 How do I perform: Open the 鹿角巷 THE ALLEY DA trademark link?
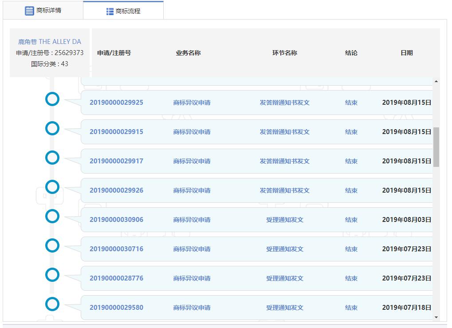coord(50,42)
